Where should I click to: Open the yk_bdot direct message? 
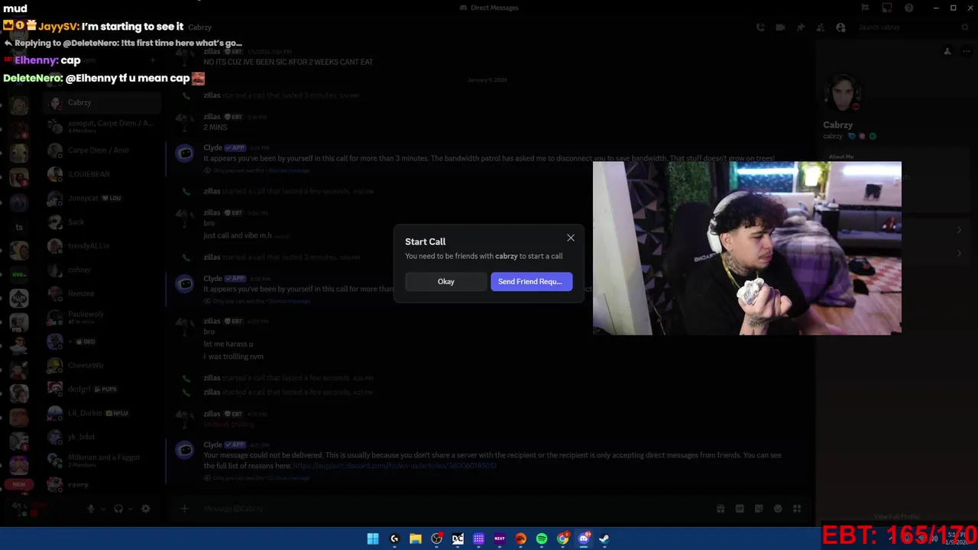[x=102, y=437]
